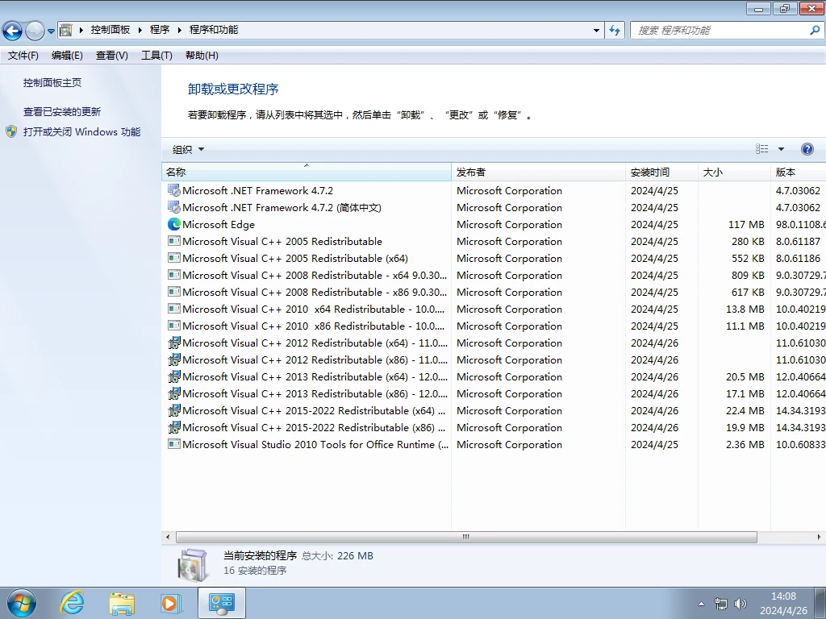Click the 程序 breadcrumb segment
Screen dimensions: 826x619
click(160, 30)
